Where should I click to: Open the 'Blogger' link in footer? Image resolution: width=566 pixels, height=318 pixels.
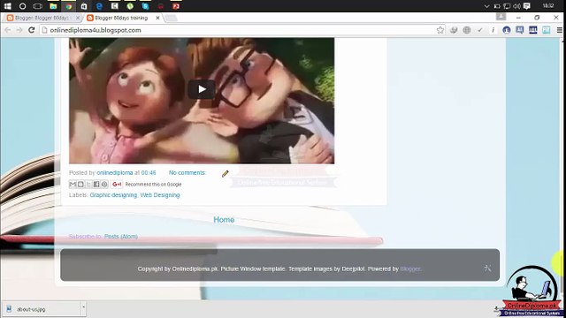pos(410,269)
